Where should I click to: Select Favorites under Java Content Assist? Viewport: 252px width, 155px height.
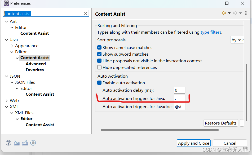[x=35, y=70]
